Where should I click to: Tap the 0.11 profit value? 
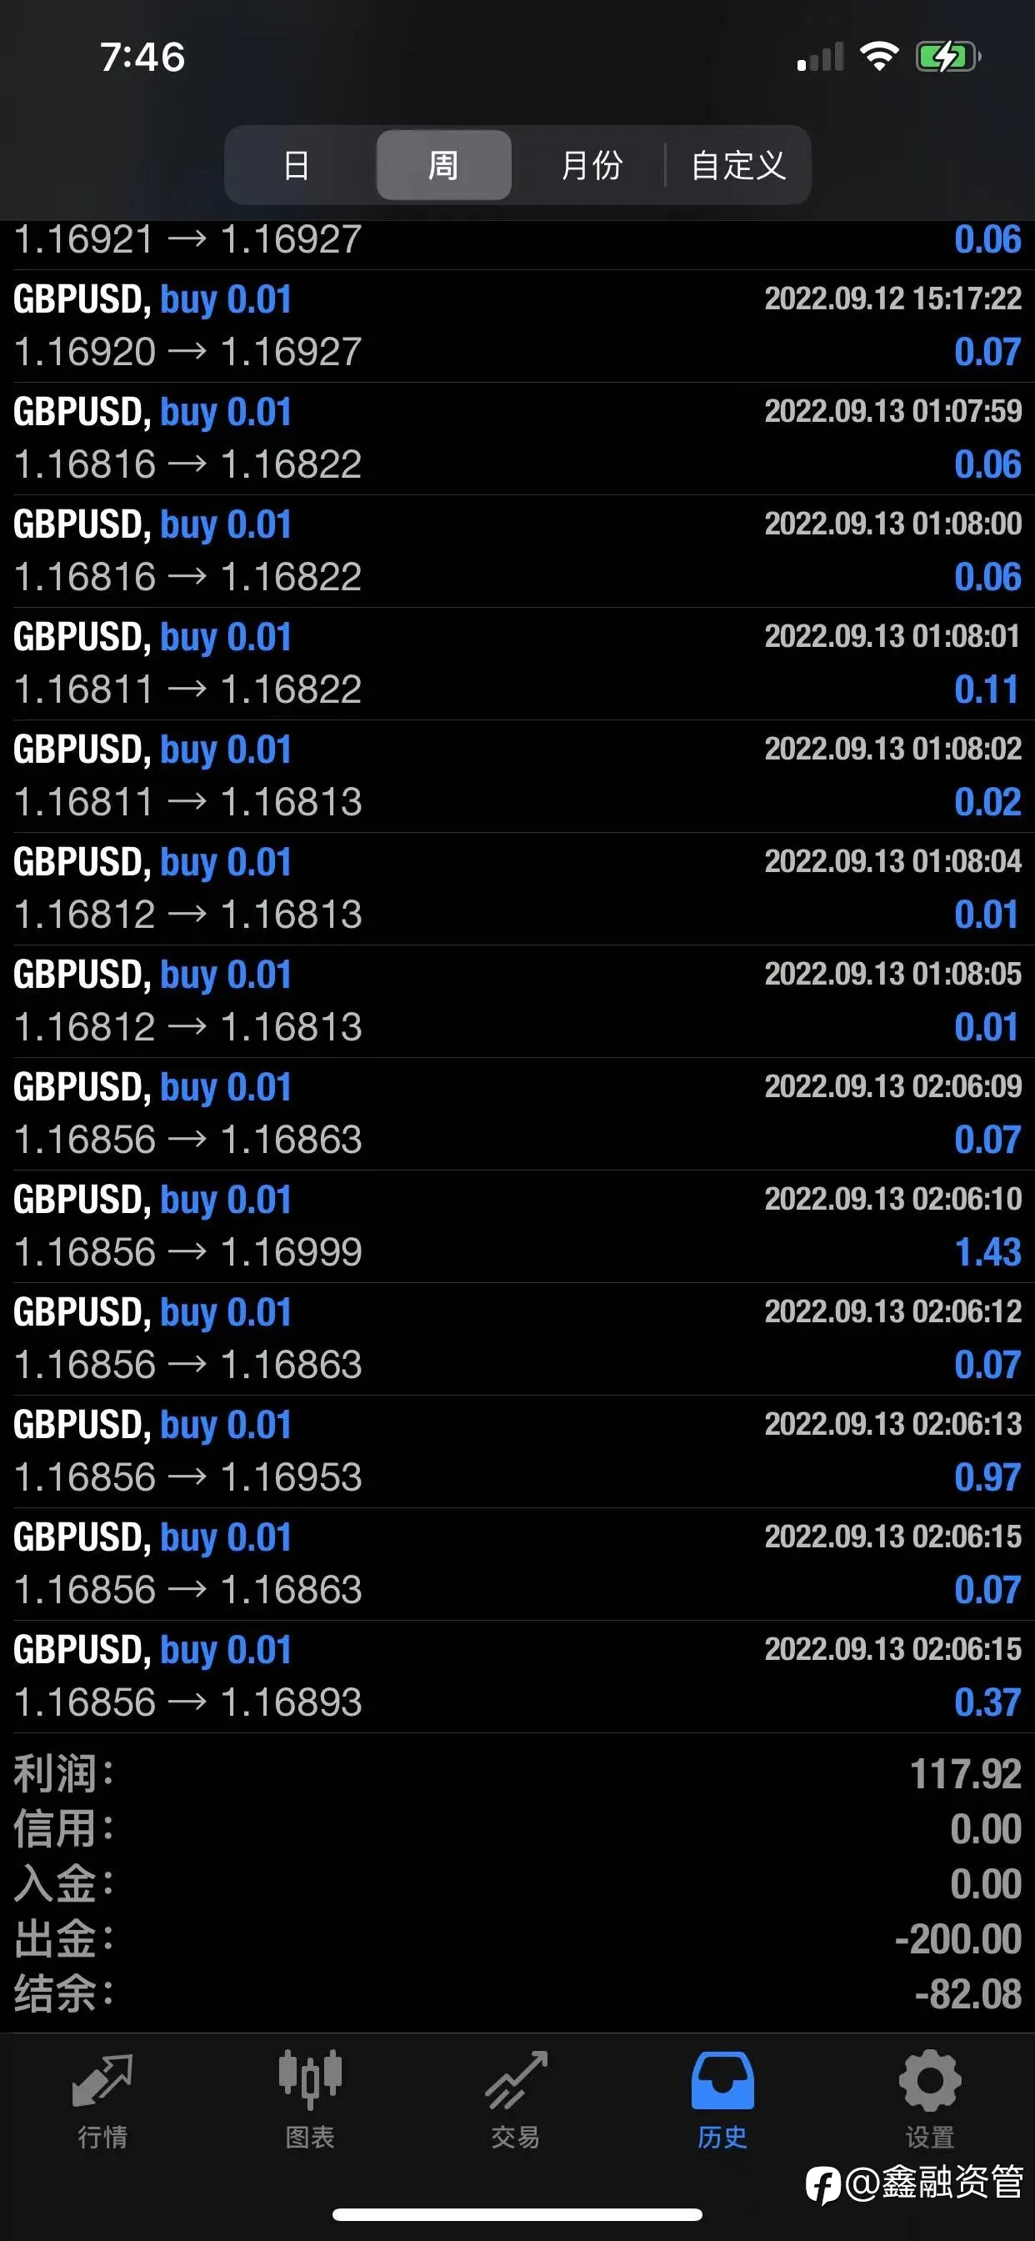click(987, 689)
